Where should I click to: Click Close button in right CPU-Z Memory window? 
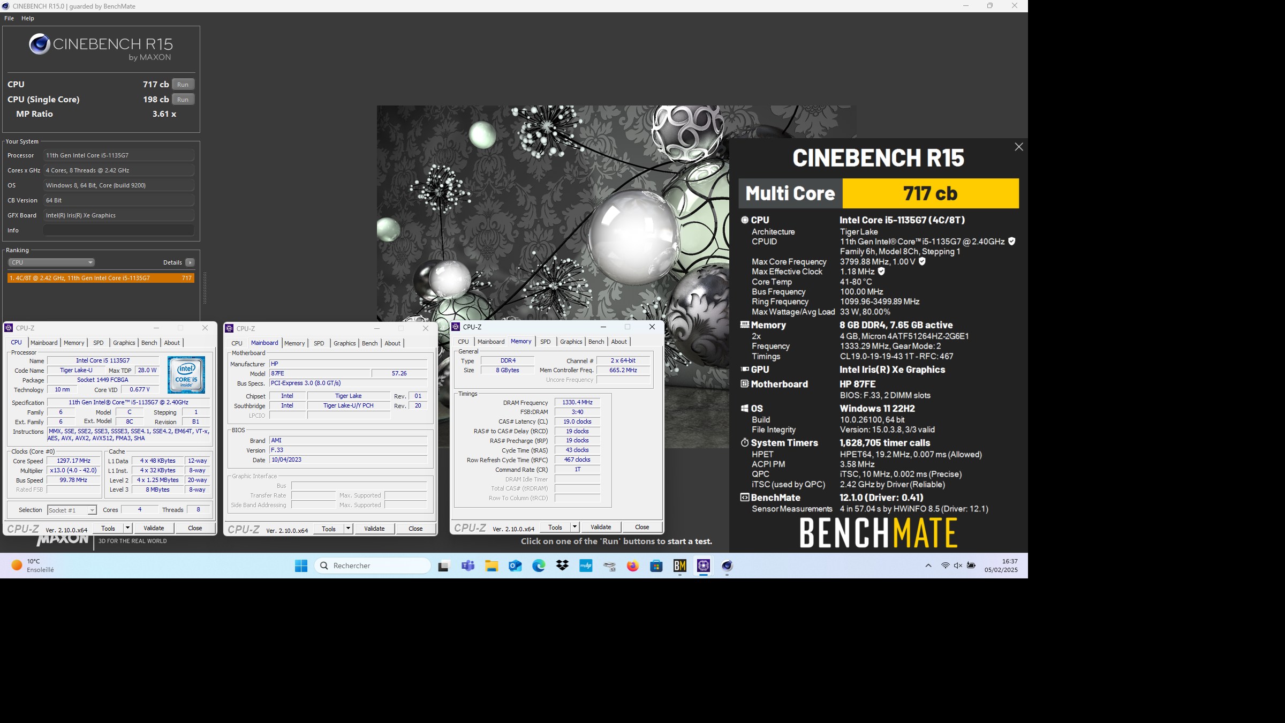(642, 527)
